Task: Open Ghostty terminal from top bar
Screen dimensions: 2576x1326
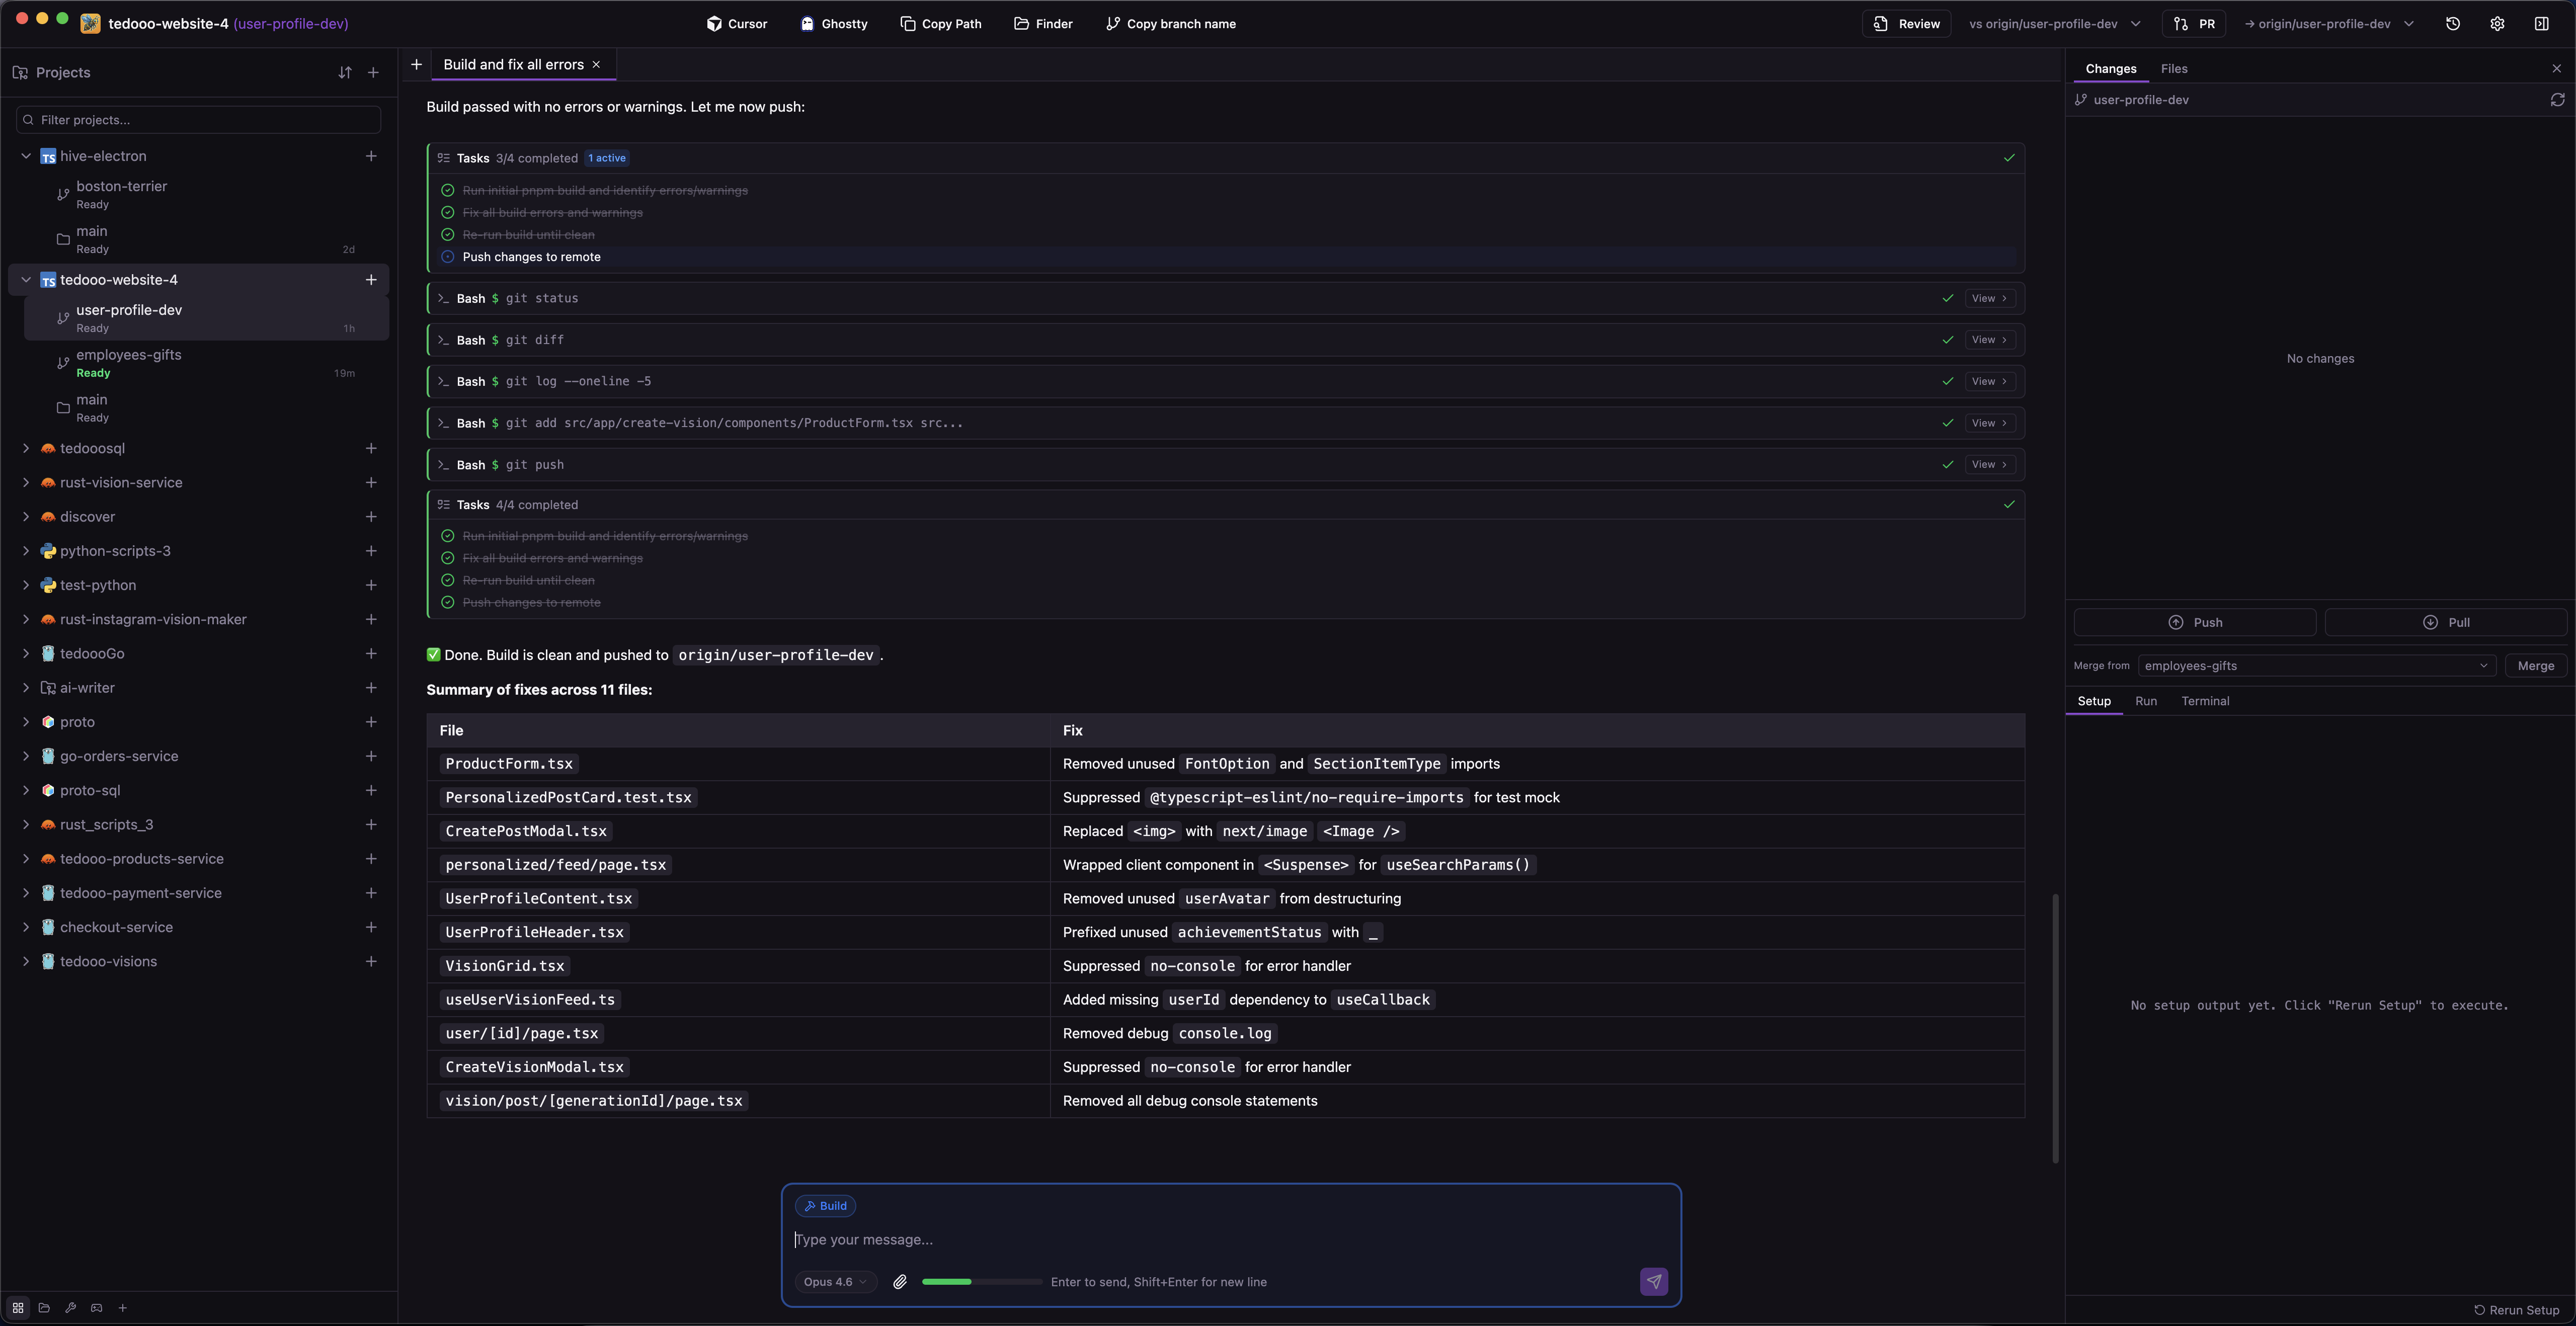Action: point(834,24)
